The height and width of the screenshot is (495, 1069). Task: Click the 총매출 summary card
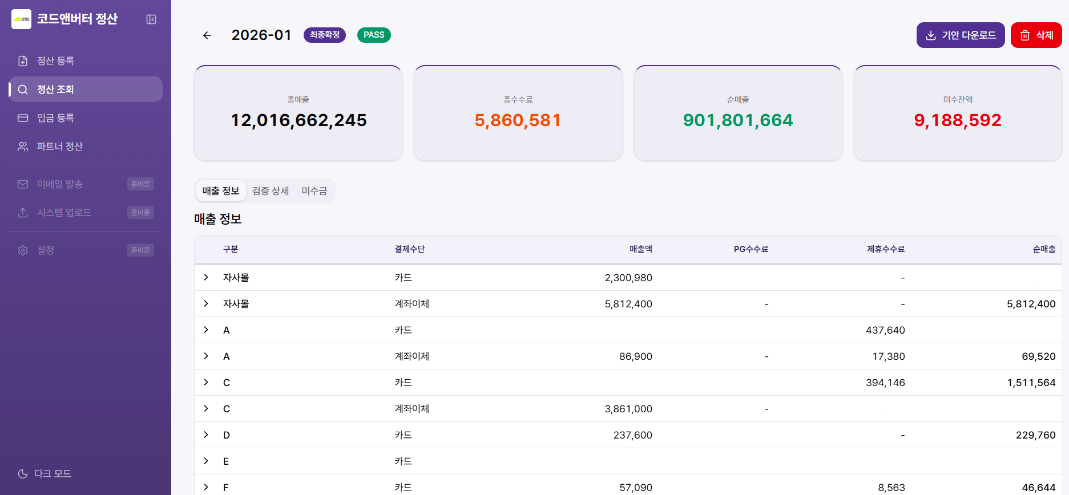pyautogui.click(x=298, y=113)
